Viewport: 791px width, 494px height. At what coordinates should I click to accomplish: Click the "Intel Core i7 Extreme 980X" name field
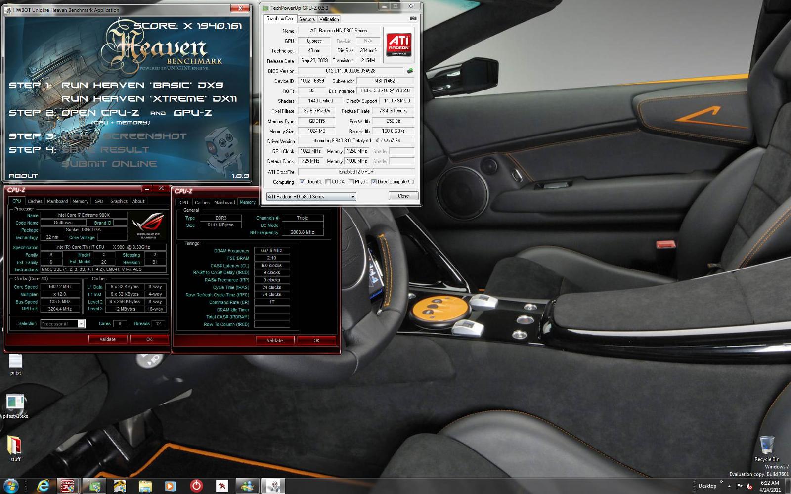pos(84,215)
